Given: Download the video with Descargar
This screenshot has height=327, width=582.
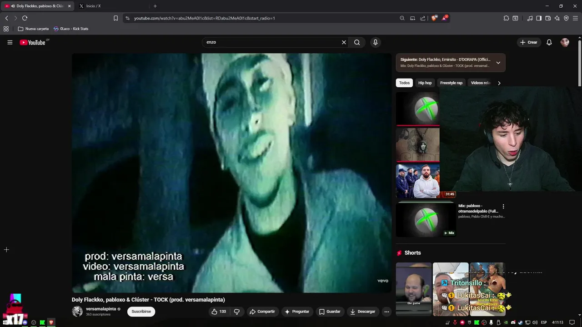Looking at the screenshot, I should [x=362, y=312].
